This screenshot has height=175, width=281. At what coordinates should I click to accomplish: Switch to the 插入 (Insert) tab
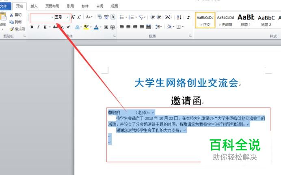coord(34,6)
